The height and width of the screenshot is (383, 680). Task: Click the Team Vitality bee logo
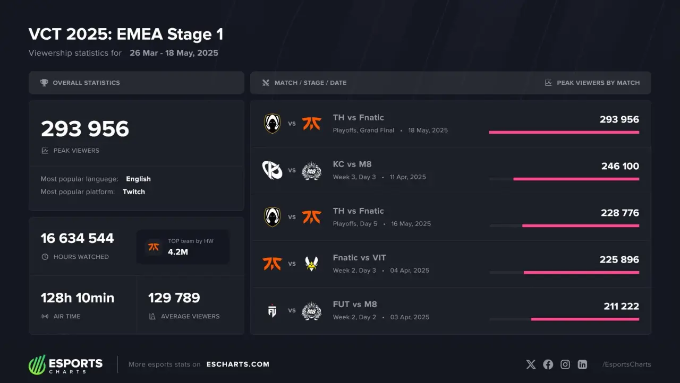[x=311, y=264]
